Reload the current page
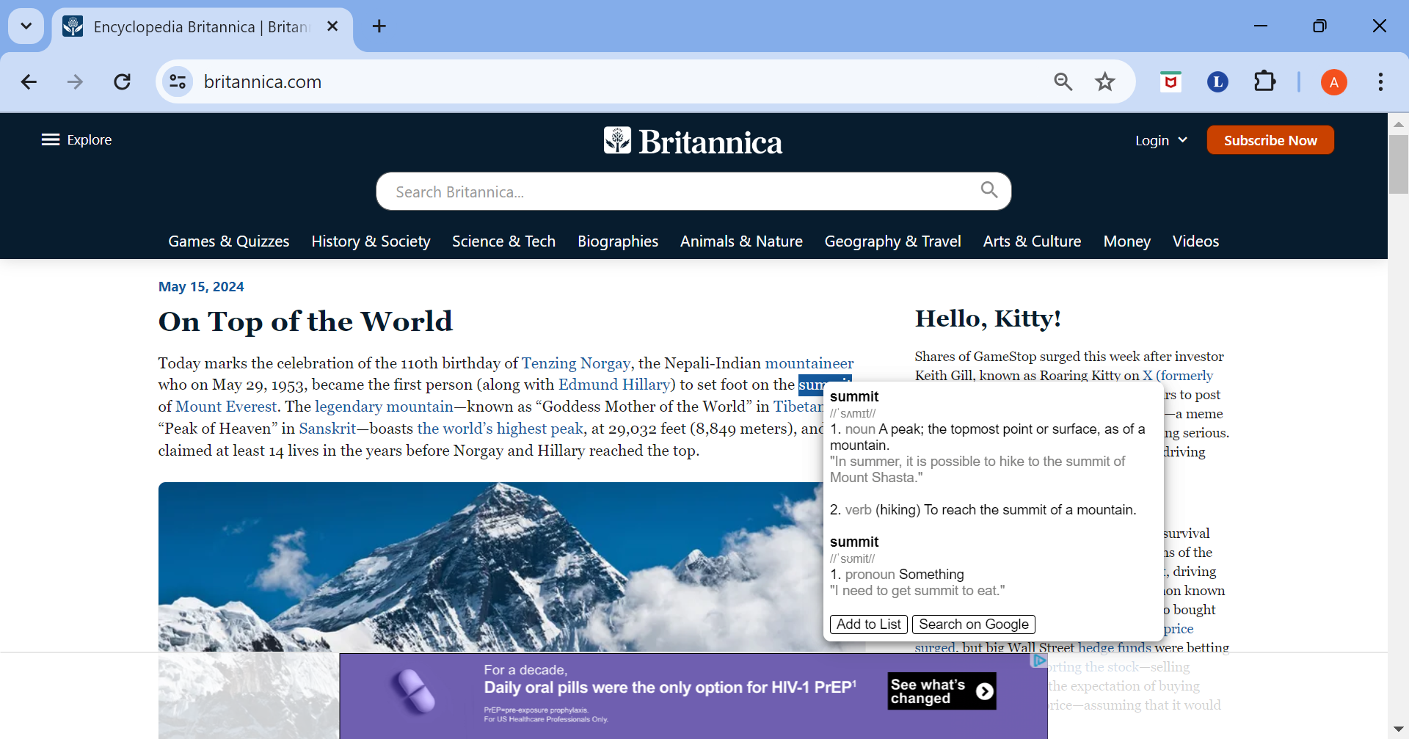The image size is (1409, 739). pos(123,81)
